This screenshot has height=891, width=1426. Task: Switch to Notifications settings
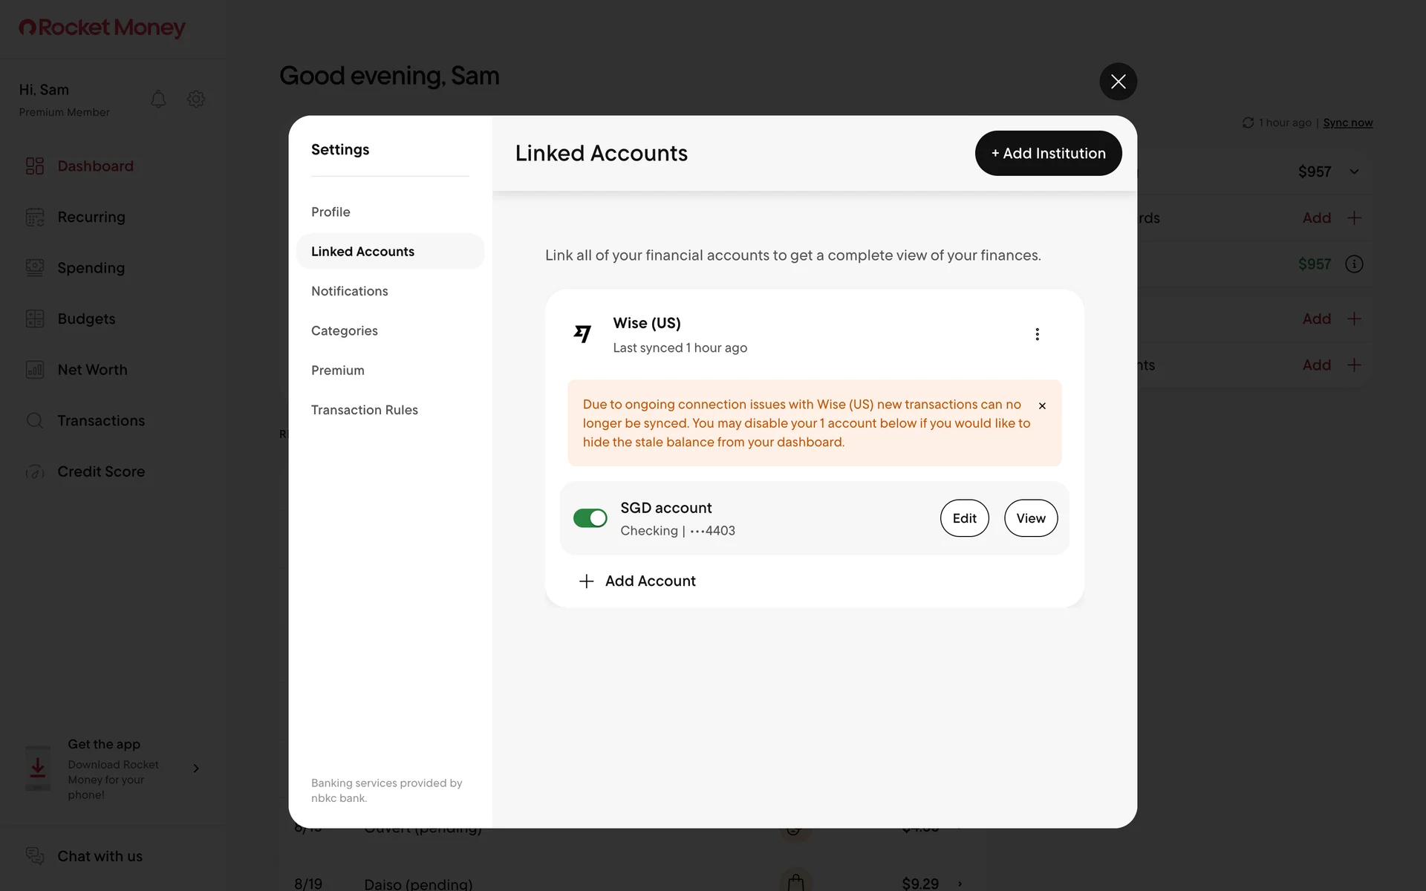coord(349,291)
